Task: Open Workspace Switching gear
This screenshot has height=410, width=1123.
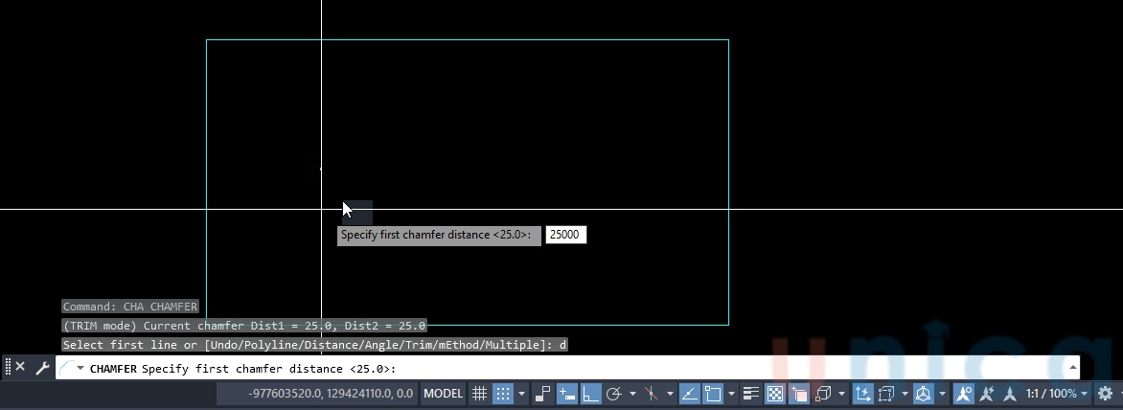Action: coord(1105,394)
